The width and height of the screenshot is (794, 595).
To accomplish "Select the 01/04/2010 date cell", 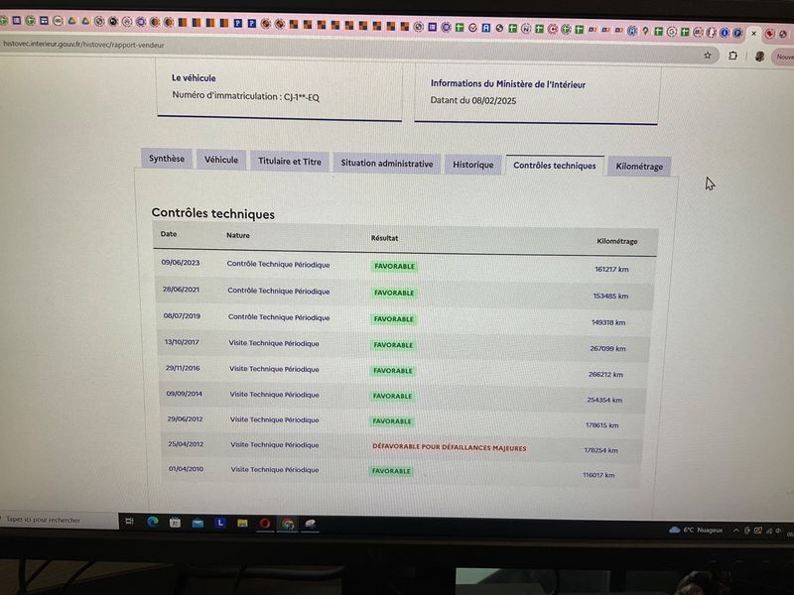I will pos(186,468).
